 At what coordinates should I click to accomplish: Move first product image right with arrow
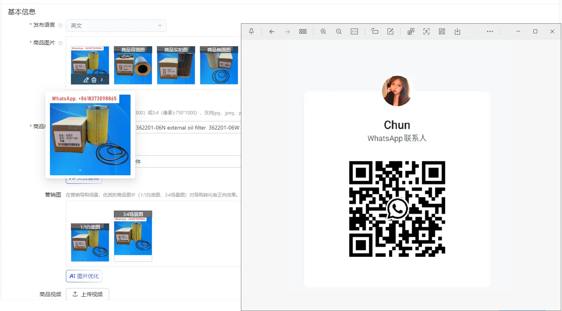[x=102, y=80]
